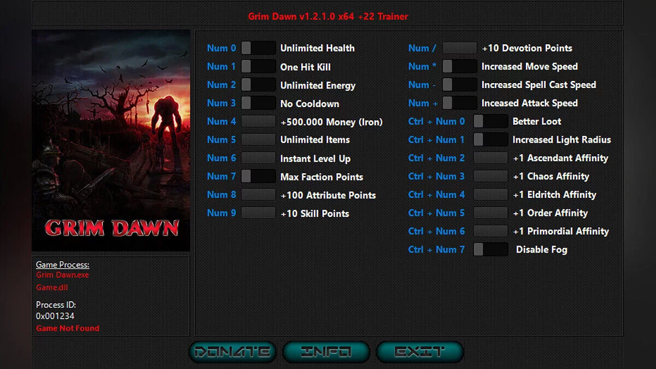
Task: Activate +10 Skill Points
Action: [258, 213]
